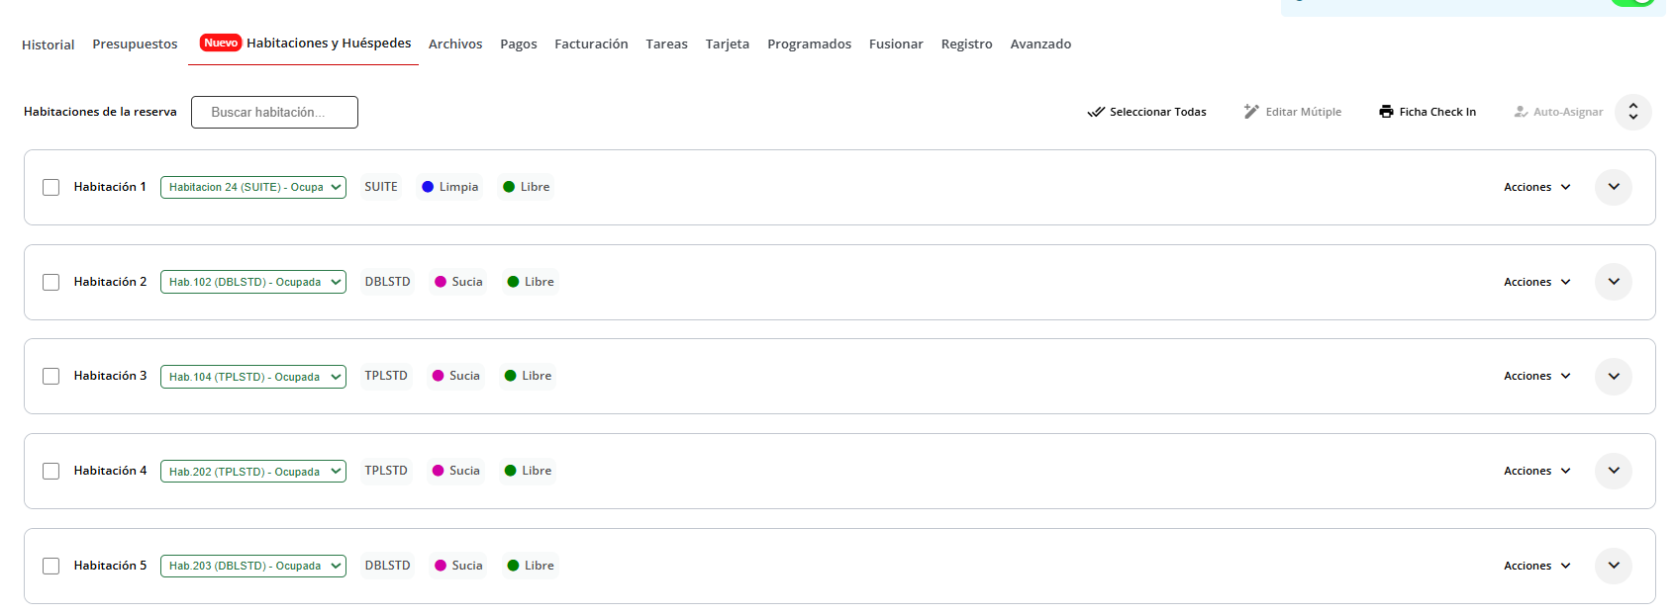Click the Seleccionar Todas double-check icon
1675x616 pixels.
[1095, 112]
